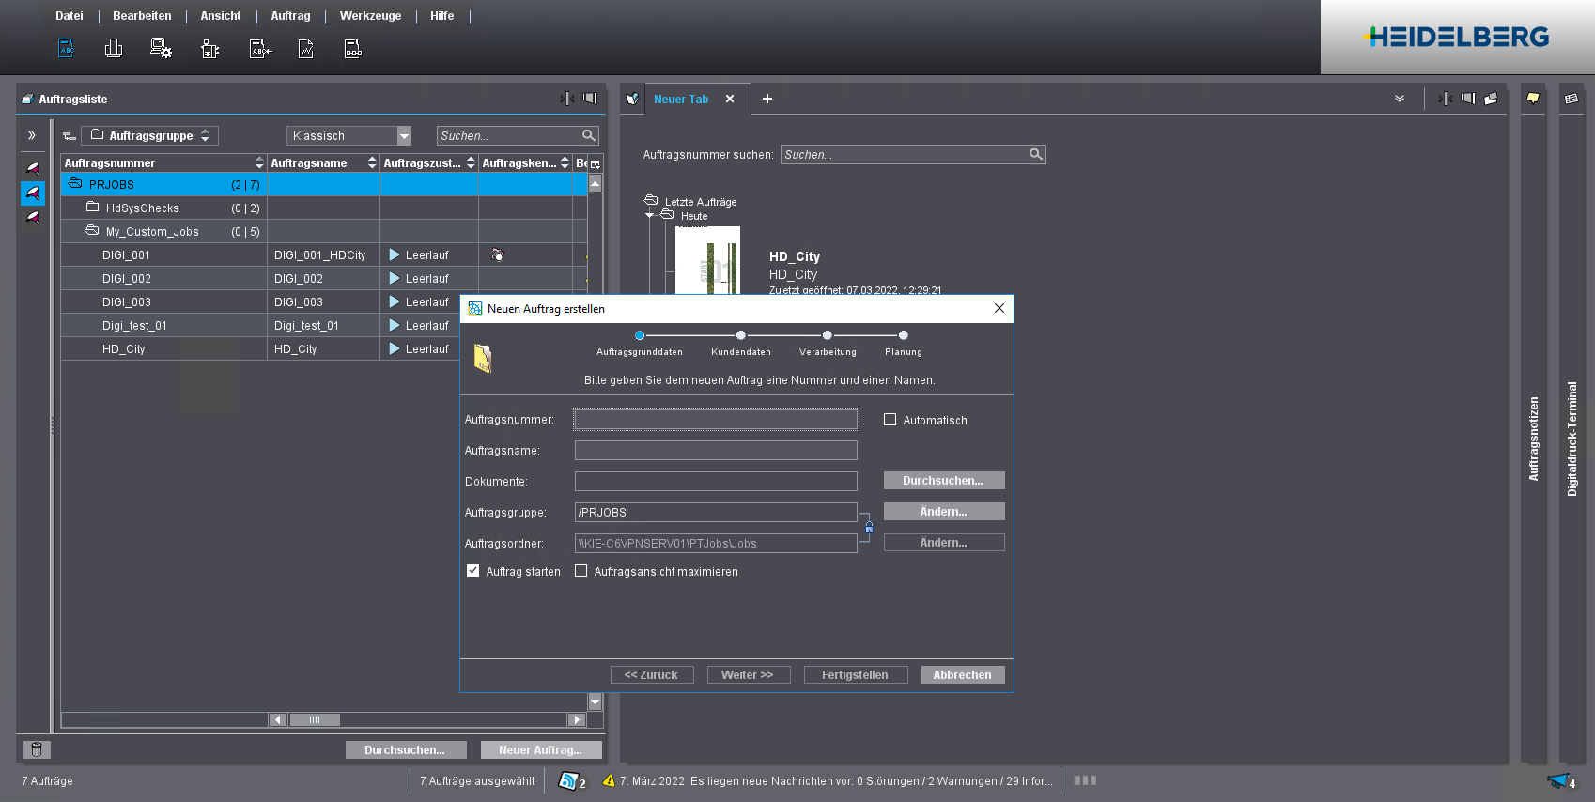Screen dimensions: 1595x802
Task: Click the detach window icon in right panel header
Action: 1491,99
